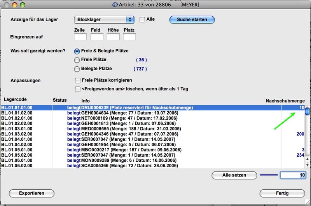Click the Platz input field
This screenshot has width=311, height=206.
[x=129, y=37]
